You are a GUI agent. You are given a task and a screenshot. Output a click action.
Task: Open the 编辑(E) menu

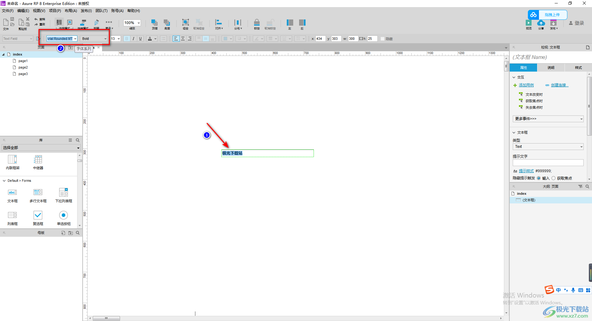[x=23, y=11]
